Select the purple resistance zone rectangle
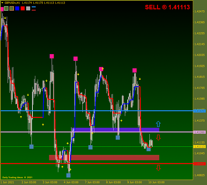The width and height of the screenshot is (207, 185). click(x=116, y=130)
